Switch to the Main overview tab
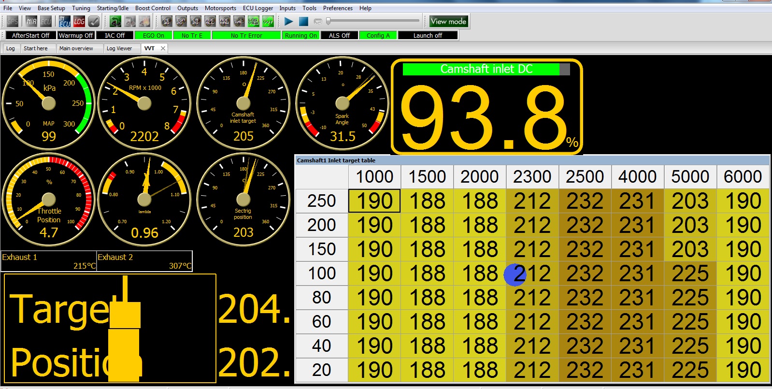The width and height of the screenshot is (772, 389). click(76, 48)
